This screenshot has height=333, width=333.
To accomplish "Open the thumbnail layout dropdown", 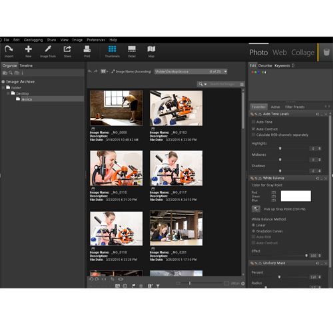I will coord(105,71).
